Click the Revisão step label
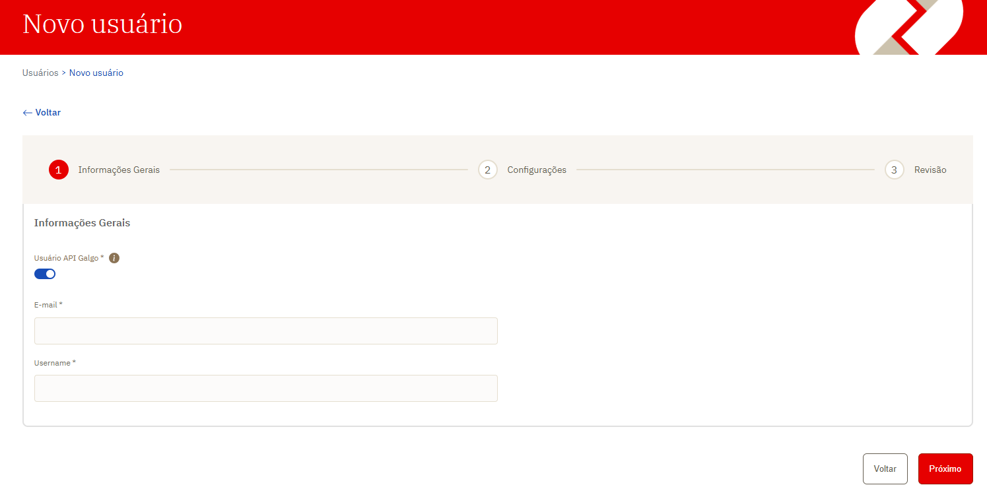Screen dimensions: 987x487 click(x=930, y=170)
